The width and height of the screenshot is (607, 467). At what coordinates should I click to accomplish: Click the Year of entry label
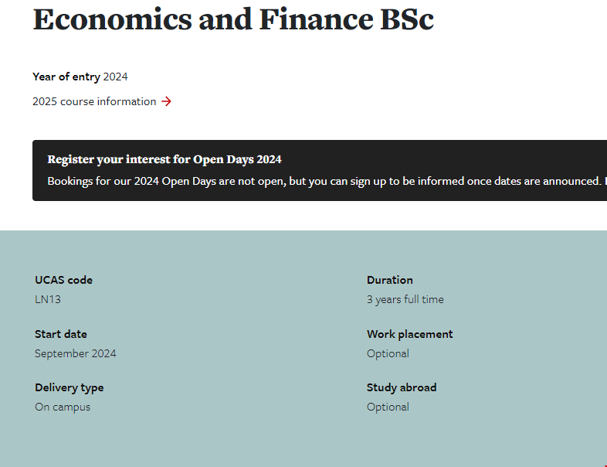point(66,77)
